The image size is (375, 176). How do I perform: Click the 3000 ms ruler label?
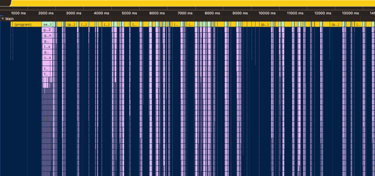(74, 14)
